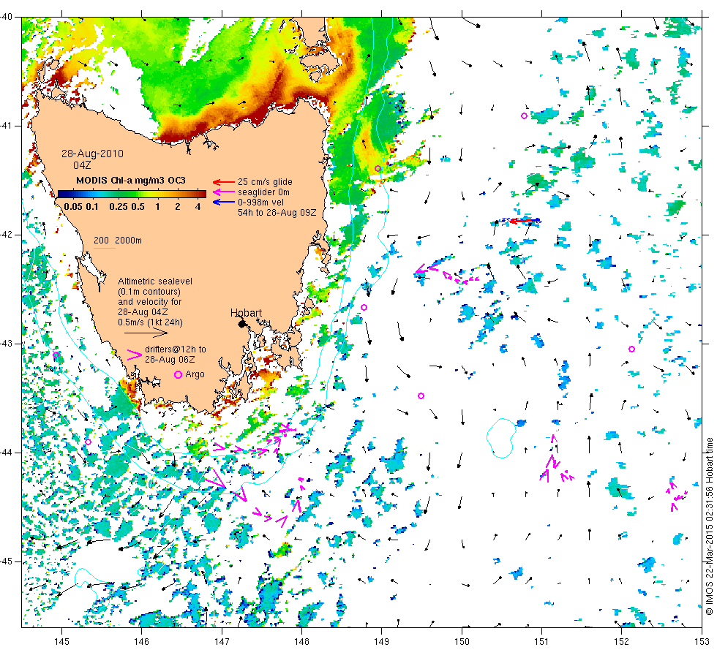717x658 pixels.
Task: Click the magenta seaglider 0m legend arrow
Action: point(224,192)
